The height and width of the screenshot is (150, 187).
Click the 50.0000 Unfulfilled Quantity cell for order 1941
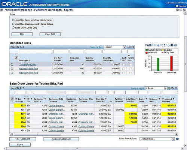131,114
